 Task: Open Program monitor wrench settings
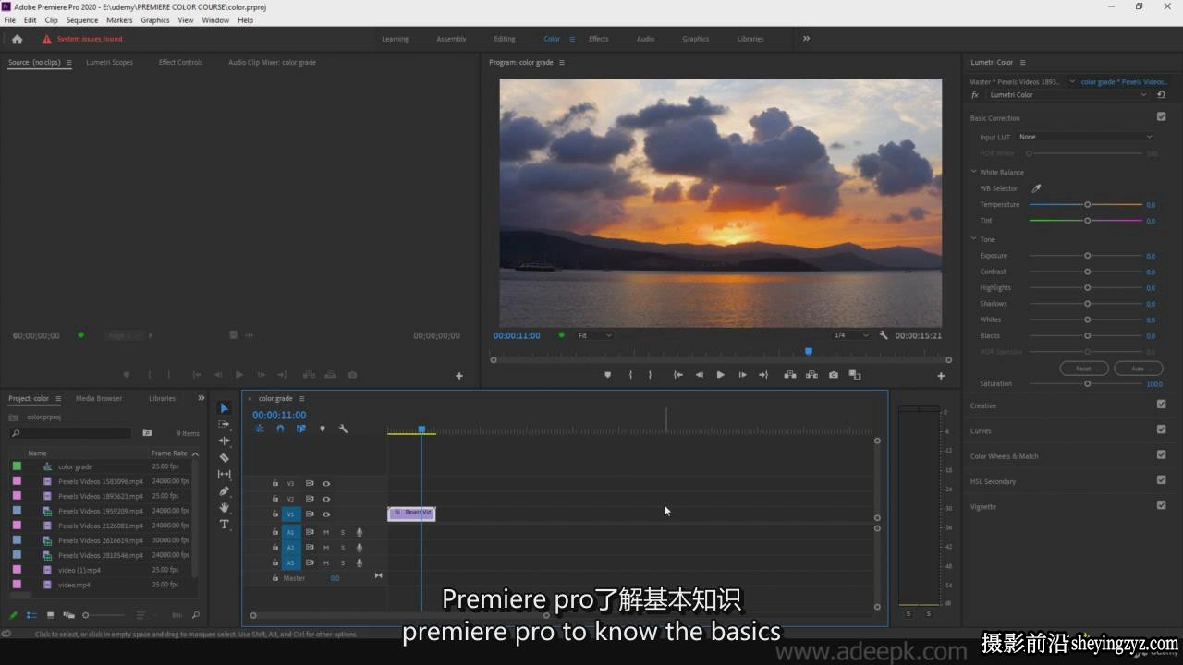pos(884,335)
